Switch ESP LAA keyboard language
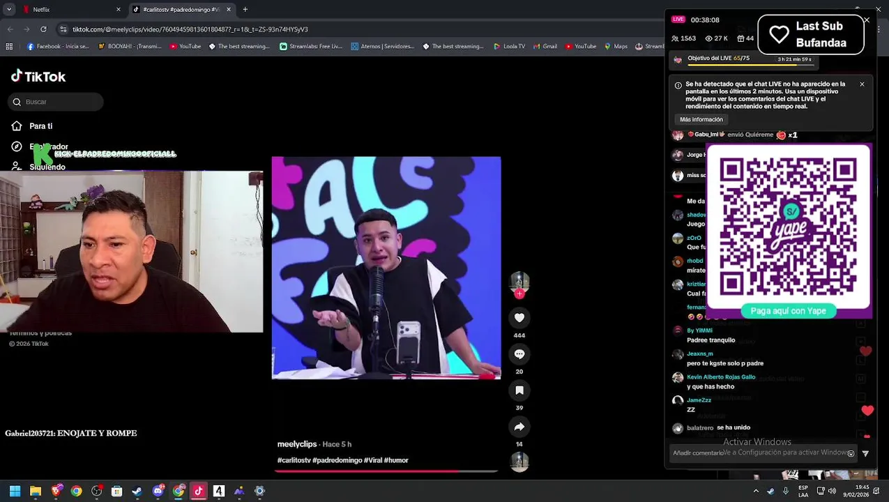The image size is (889, 502). [803, 491]
